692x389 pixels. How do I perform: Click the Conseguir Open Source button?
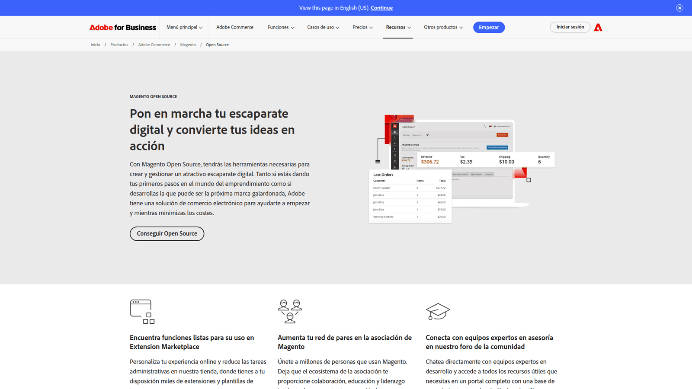167,234
